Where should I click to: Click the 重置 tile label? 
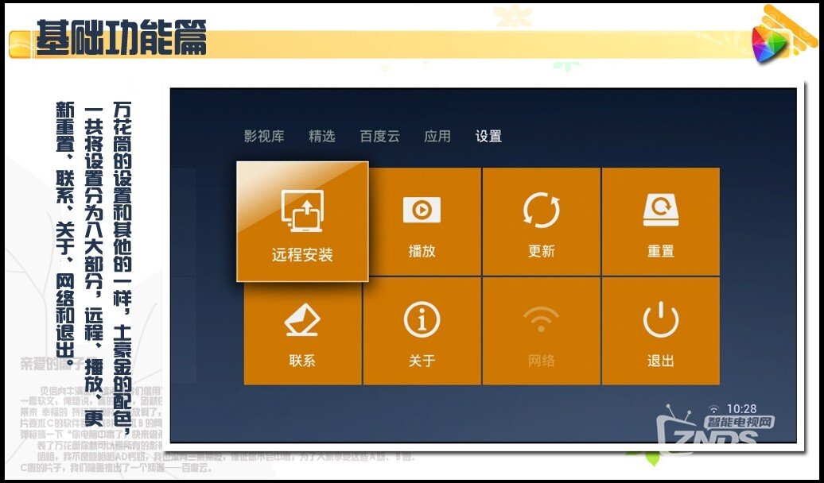(661, 251)
